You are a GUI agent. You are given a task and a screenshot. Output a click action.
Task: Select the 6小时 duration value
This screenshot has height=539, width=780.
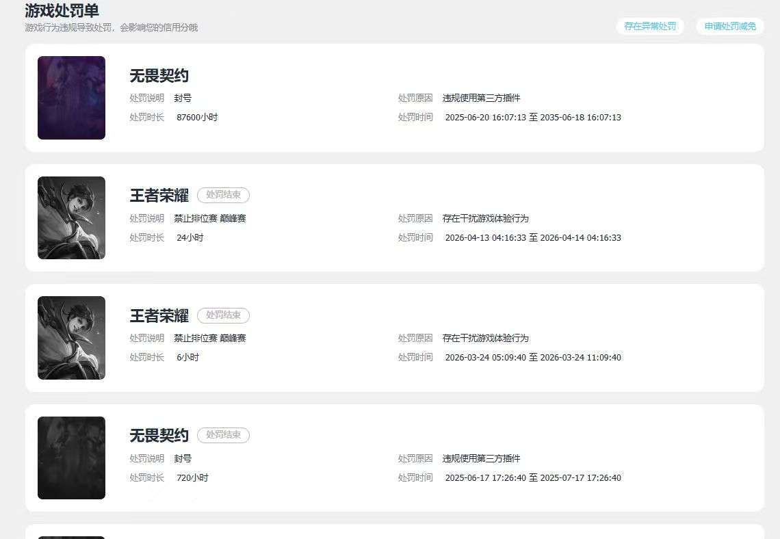coord(187,358)
